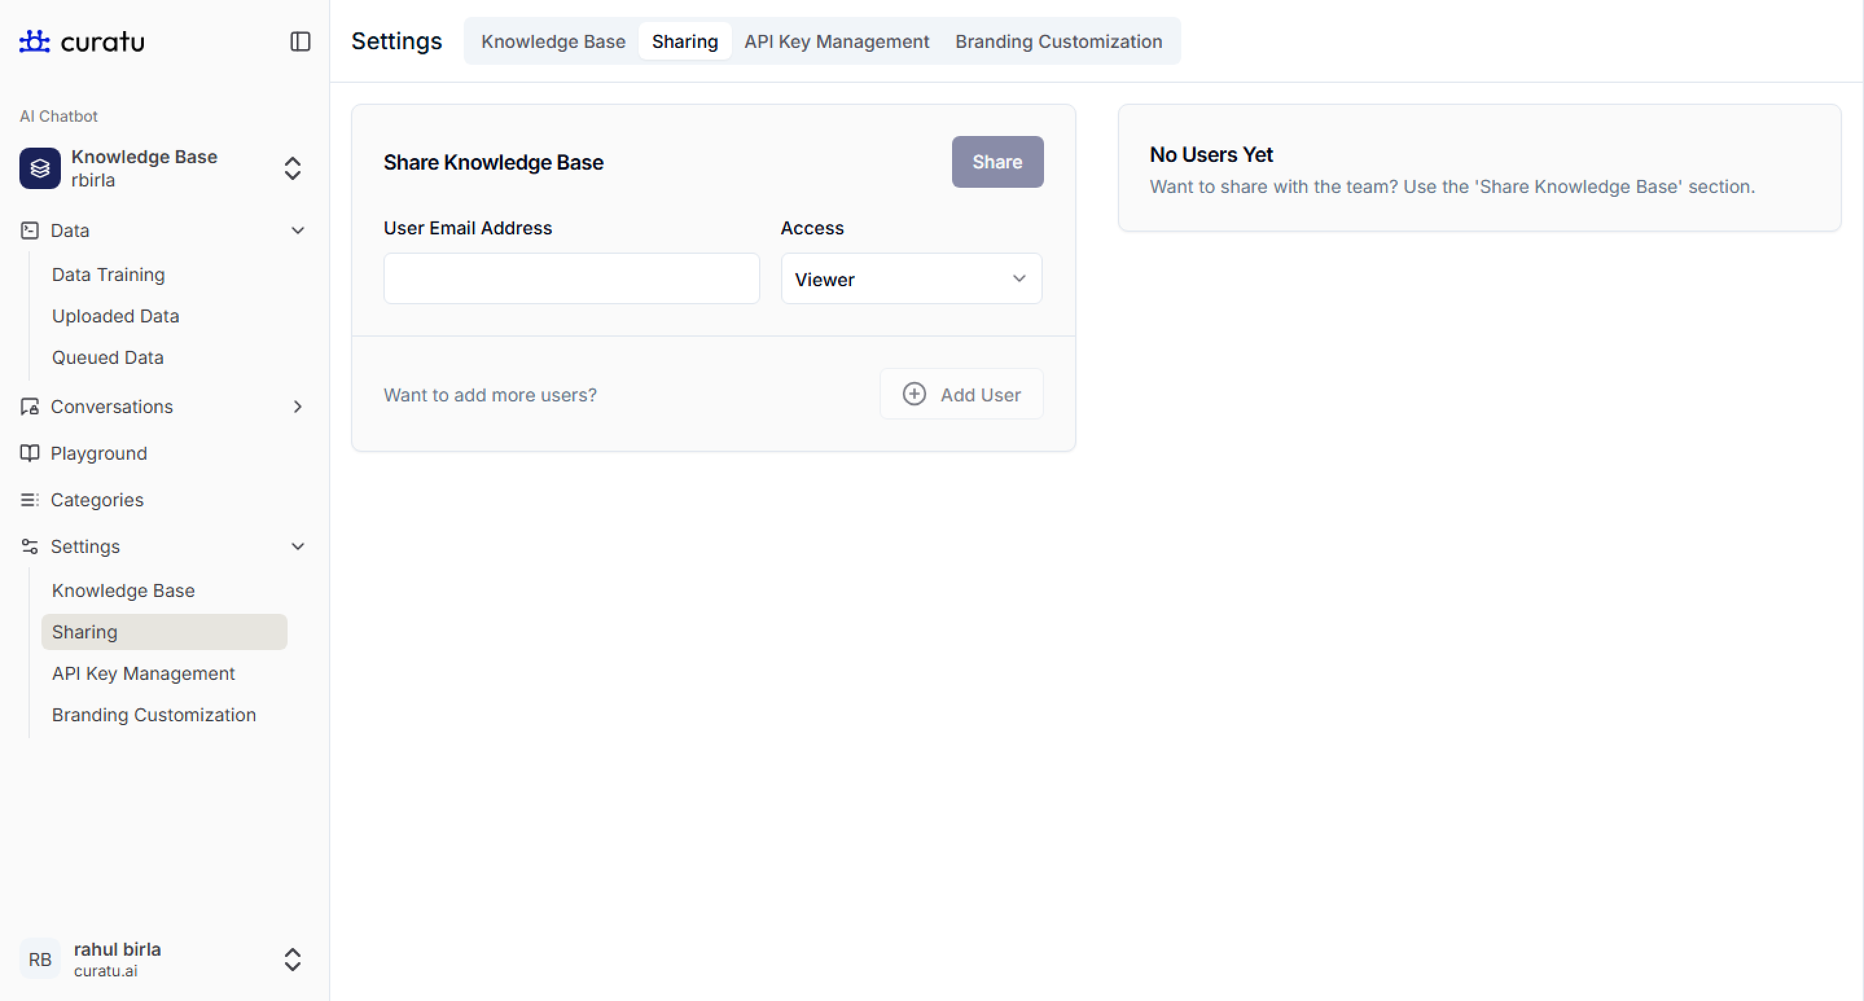Screen dimensions: 1864x1001
Task: Click the Conversations chat icon
Action: 30,407
